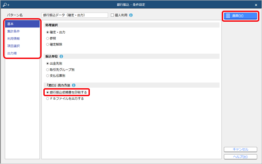
Task: Show info icon next to 「窓口」出力方法
Action: (73, 85)
